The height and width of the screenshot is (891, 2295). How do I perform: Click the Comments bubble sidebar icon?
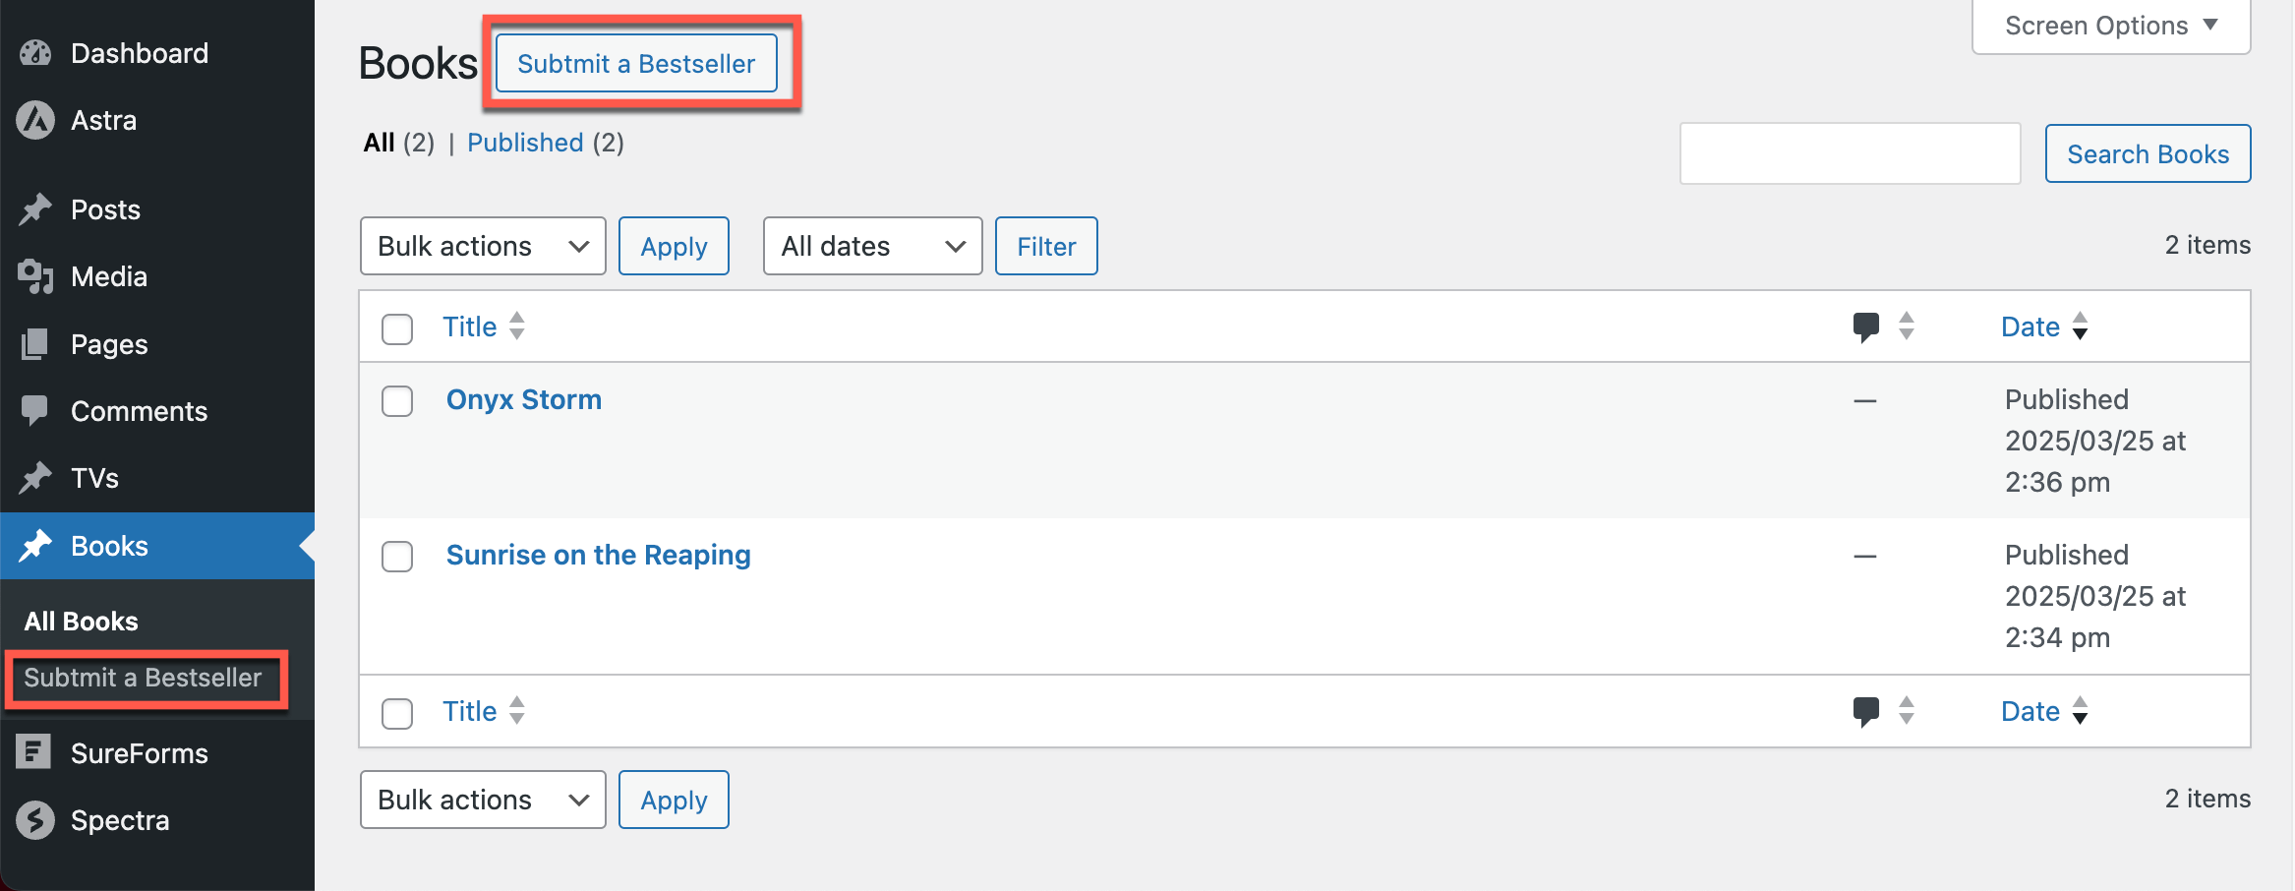(34, 411)
